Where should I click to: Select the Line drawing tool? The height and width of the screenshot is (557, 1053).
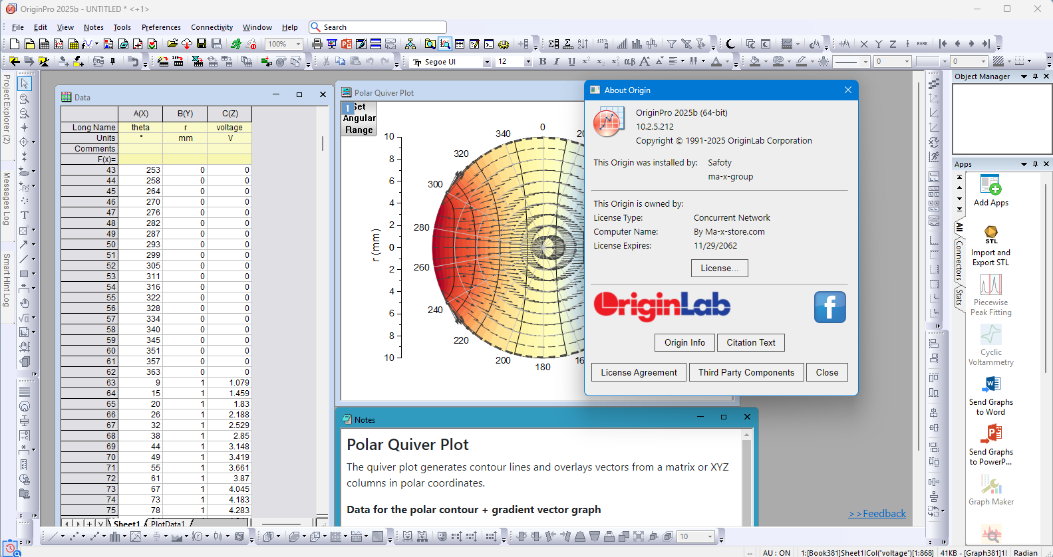click(x=24, y=259)
